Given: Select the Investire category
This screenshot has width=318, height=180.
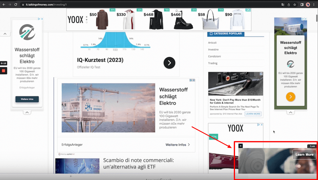Looking at the screenshot, I should pyautogui.click(x=213, y=50).
